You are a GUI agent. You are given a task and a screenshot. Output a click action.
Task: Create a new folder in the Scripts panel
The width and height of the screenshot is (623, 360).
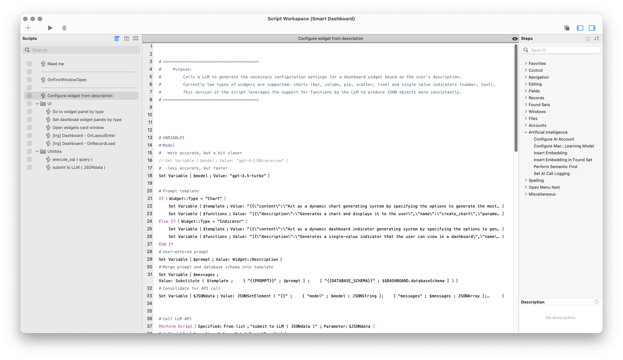(127, 38)
